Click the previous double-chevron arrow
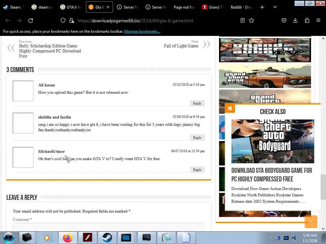Screen dimensions: 326x244 click(11, 48)
